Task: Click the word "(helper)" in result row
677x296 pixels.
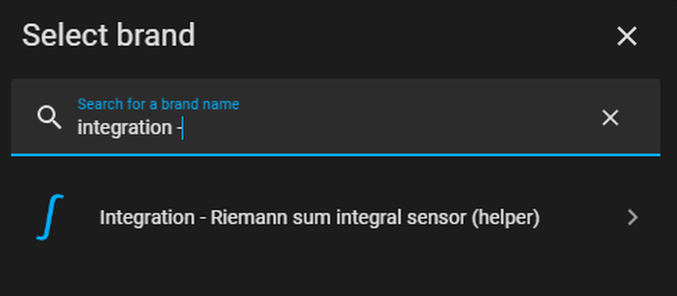Action: pyautogui.click(x=505, y=218)
